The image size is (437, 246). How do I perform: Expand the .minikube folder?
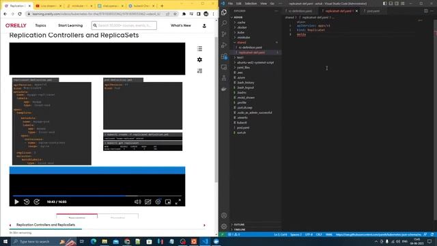point(244,38)
